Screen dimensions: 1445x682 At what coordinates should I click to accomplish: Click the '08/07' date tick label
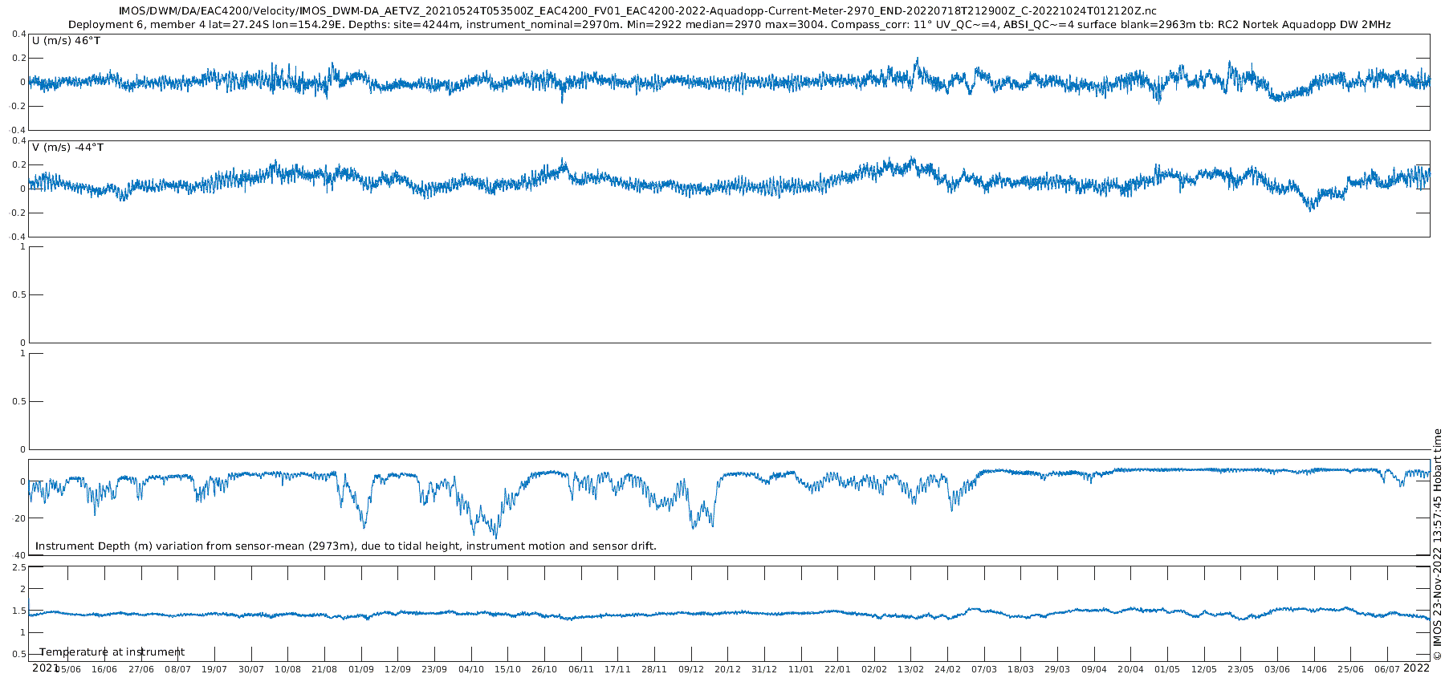(177, 669)
